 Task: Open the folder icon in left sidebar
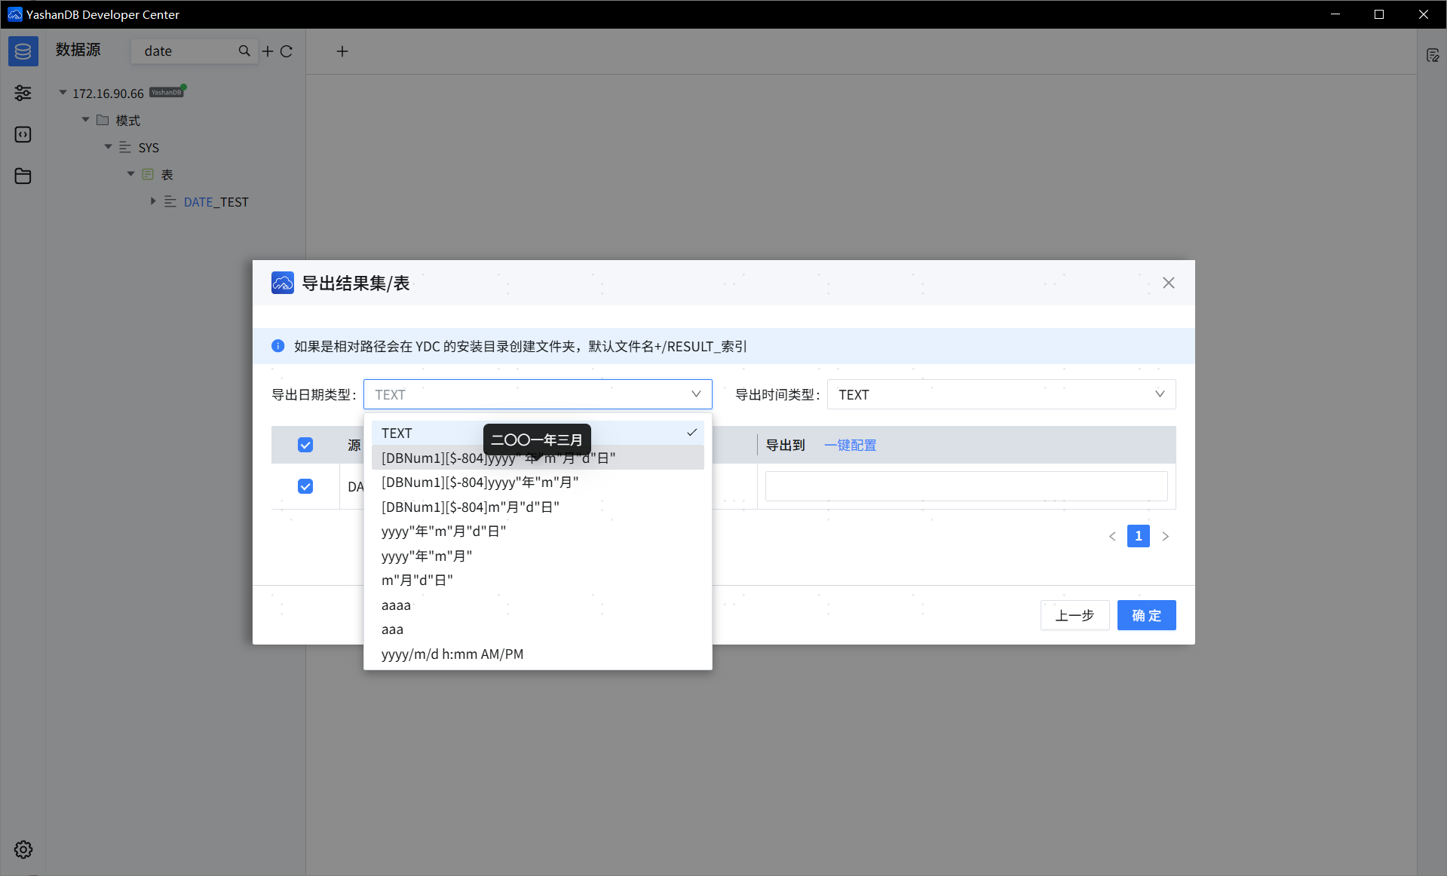(23, 176)
